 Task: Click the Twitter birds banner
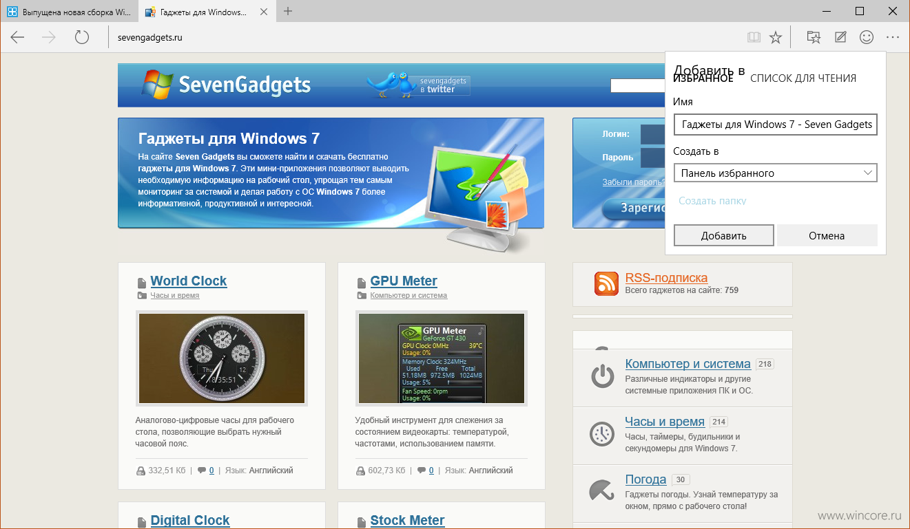(418, 85)
